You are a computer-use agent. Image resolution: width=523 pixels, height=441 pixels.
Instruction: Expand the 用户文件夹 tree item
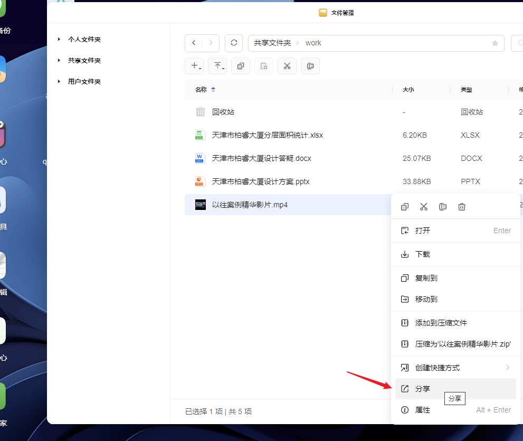click(x=59, y=81)
